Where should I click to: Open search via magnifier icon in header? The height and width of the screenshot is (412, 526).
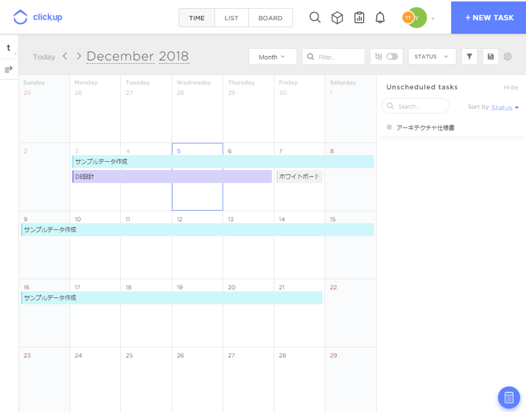click(x=315, y=17)
